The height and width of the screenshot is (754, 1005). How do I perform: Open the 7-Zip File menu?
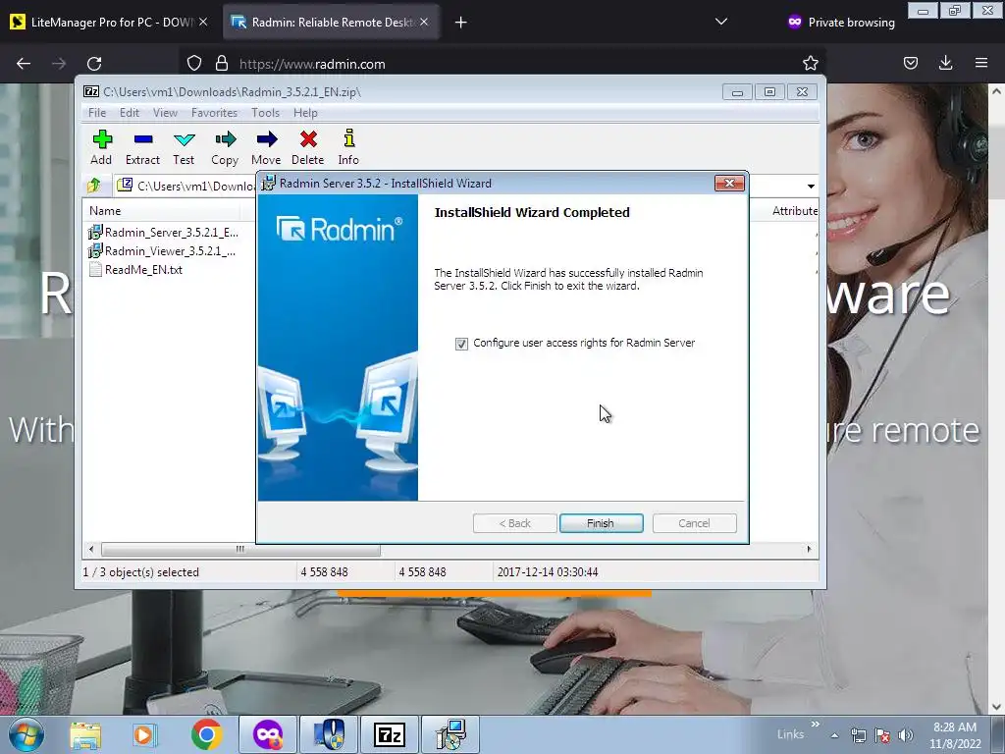[97, 113]
